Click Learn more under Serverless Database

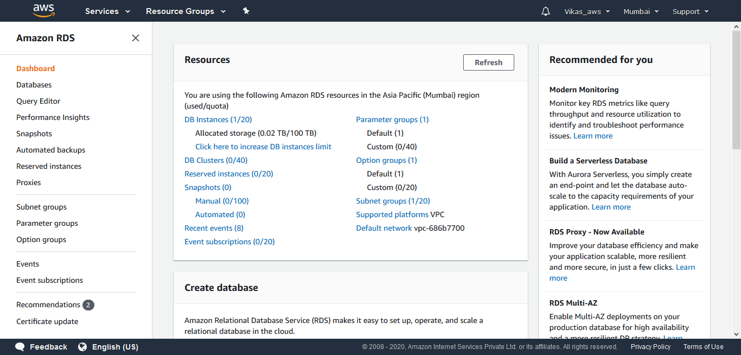[x=611, y=207]
